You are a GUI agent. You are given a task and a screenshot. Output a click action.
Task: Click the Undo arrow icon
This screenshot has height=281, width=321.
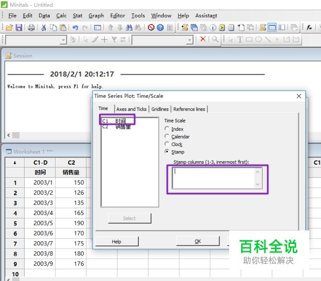pos(75,27)
